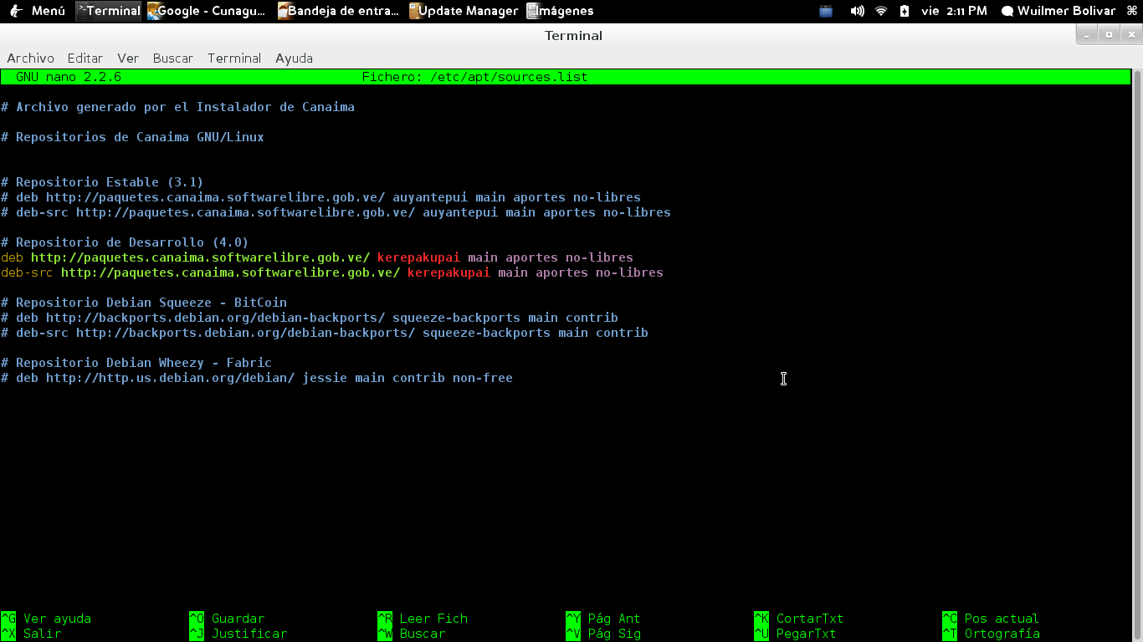1143x642 pixels.
Task: Click the jessie main contrib non-free line
Action: [257, 378]
